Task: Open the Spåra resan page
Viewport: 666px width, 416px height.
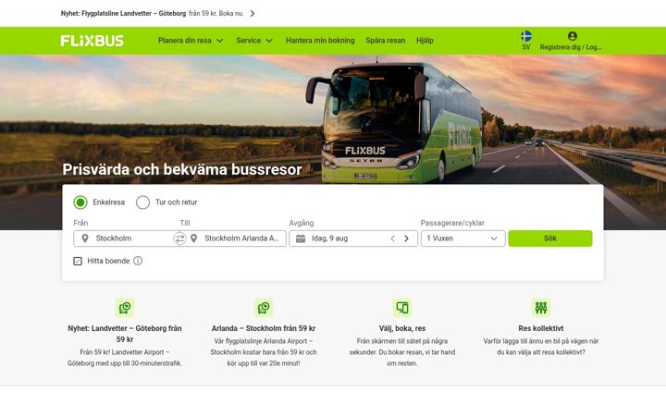Action: point(385,41)
